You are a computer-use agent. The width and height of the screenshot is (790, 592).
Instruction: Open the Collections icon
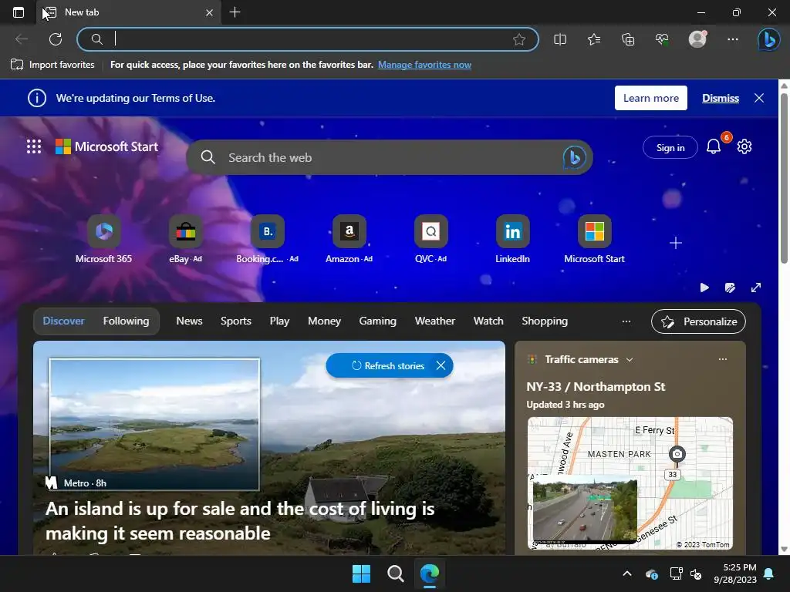point(628,39)
